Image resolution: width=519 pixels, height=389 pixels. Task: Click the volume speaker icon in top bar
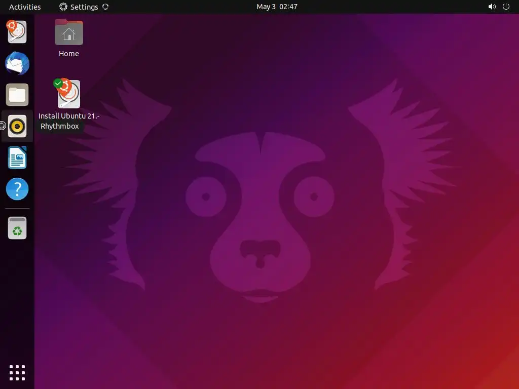point(492,7)
